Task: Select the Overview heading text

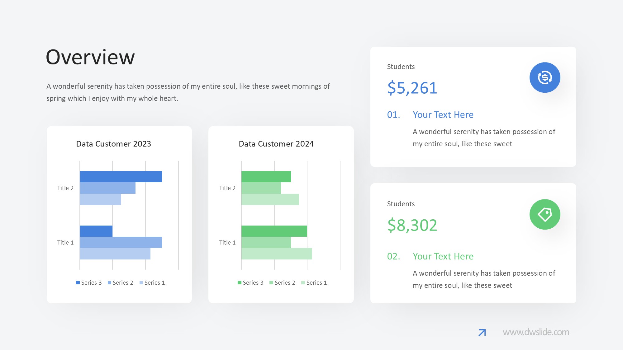Action: [x=90, y=57]
